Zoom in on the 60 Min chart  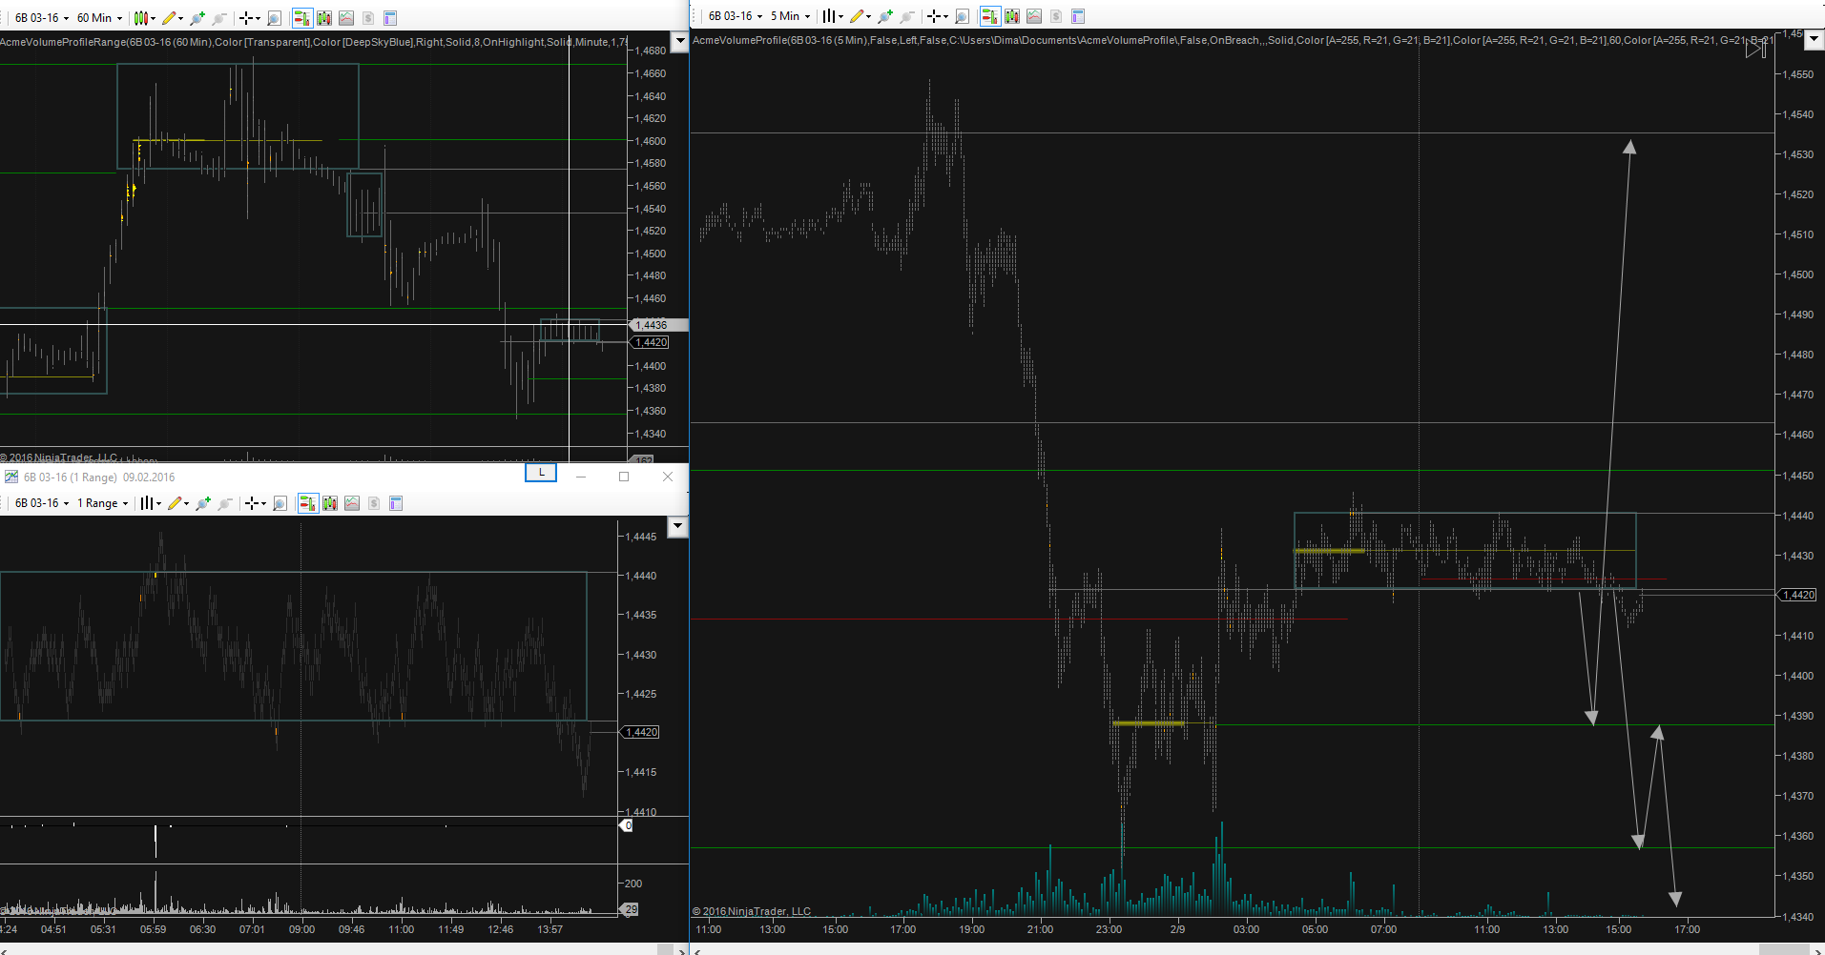click(197, 18)
